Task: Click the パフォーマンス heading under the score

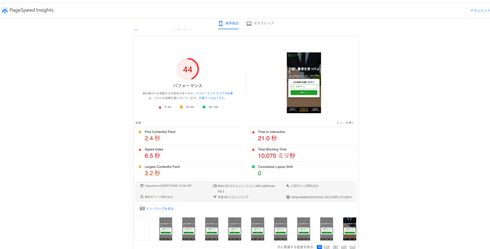Action: (188, 86)
